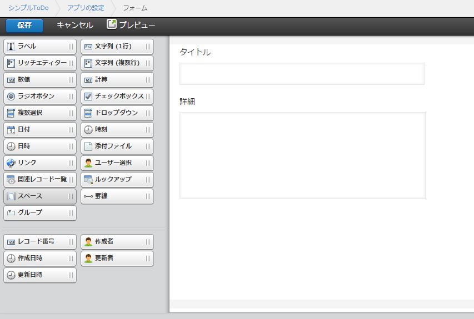Click the ラベル field icon

coord(11,47)
